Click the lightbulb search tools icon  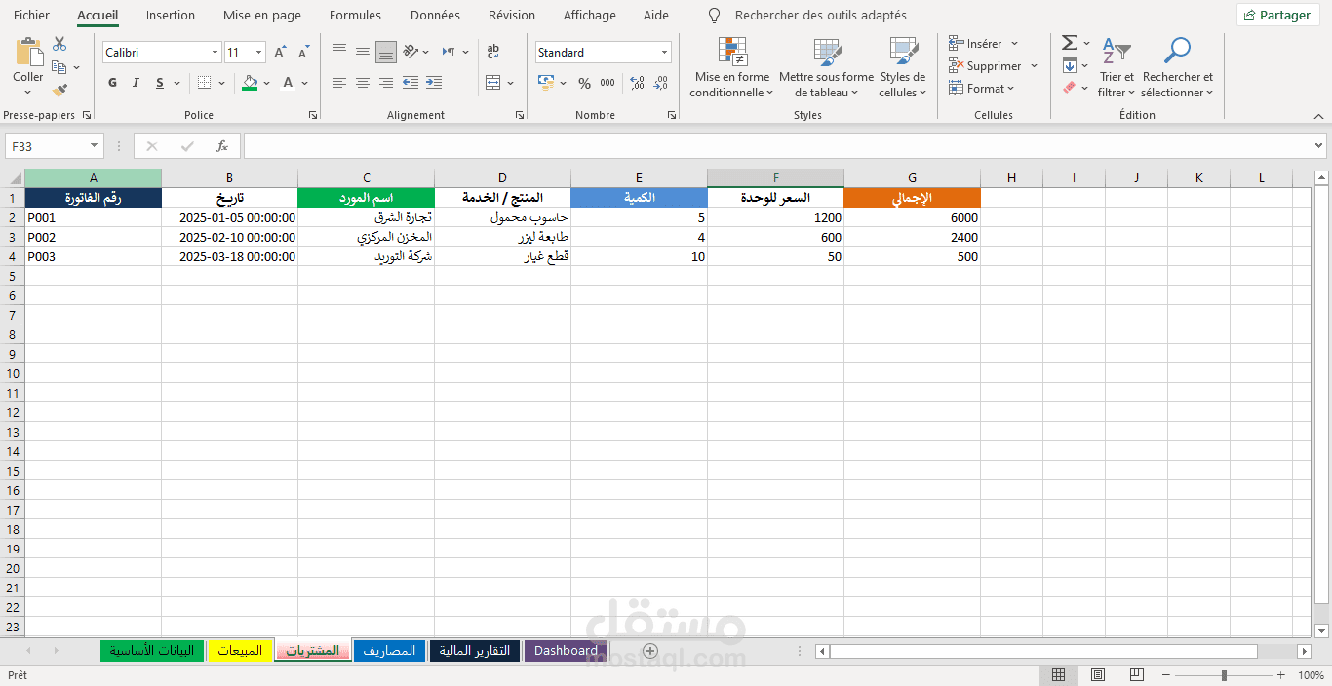point(715,16)
